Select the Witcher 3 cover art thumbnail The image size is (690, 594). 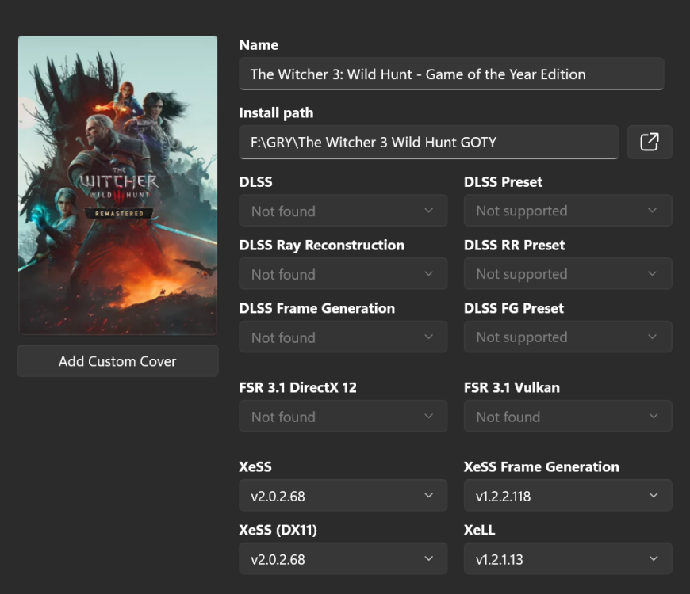(118, 185)
